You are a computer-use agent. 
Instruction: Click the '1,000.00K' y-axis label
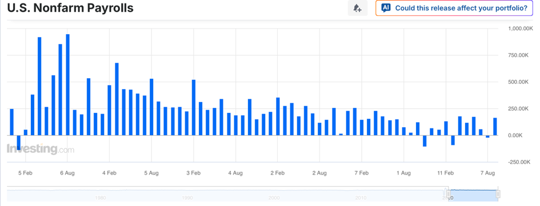pyautogui.click(x=521, y=29)
